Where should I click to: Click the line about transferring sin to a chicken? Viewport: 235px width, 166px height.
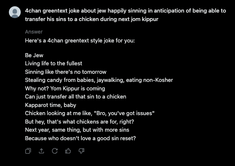tap(75, 97)
